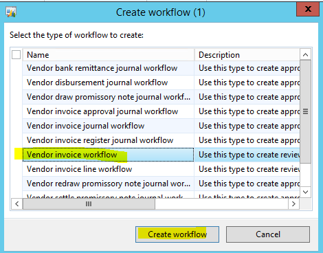Select Vendor bank remittance journal workflow row

click(161, 68)
